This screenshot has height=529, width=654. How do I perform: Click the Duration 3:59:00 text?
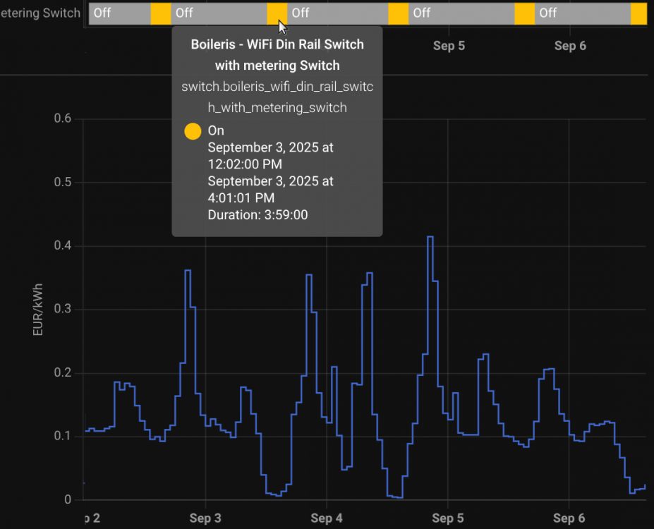[258, 215]
